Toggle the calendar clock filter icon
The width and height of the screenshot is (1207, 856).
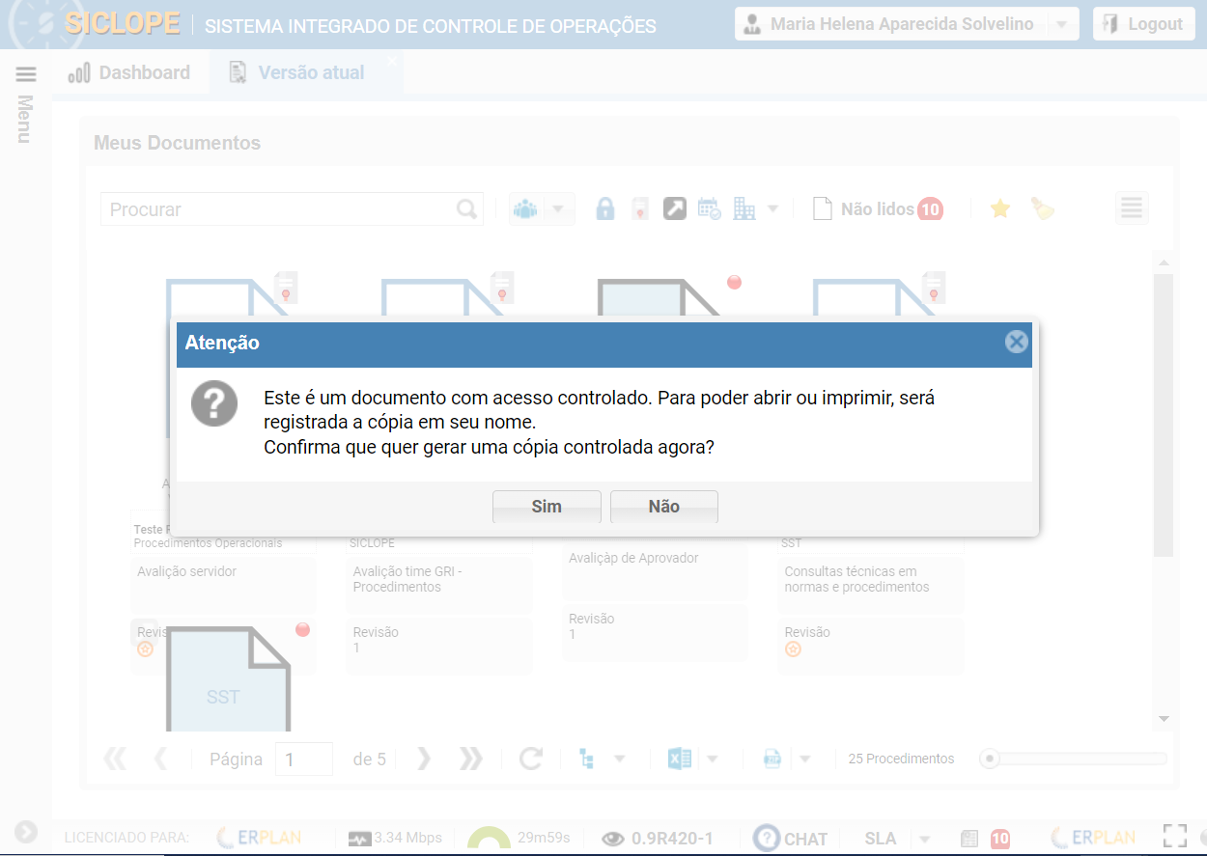(710, 208)
